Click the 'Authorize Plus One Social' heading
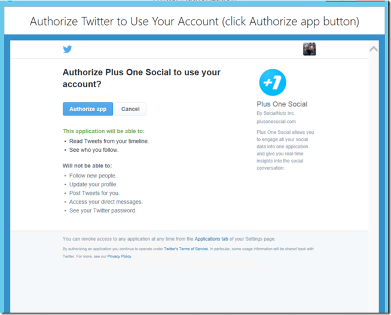 click(141, 78)
